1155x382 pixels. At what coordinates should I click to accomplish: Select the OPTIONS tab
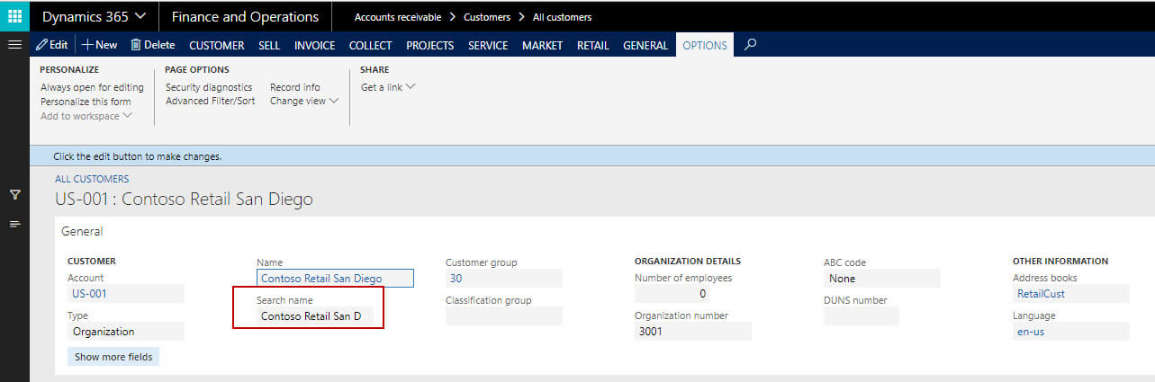[x=705, y=45]
